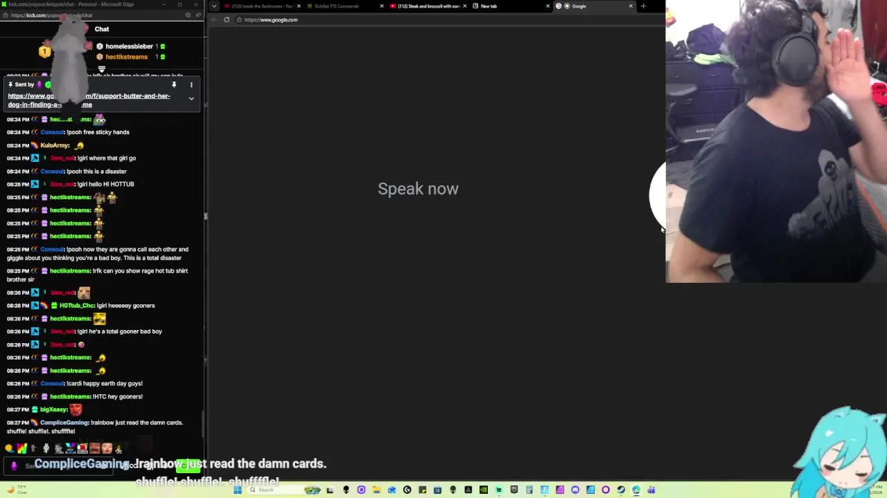Click the yellow first emote in row

[x=8, y=448]
